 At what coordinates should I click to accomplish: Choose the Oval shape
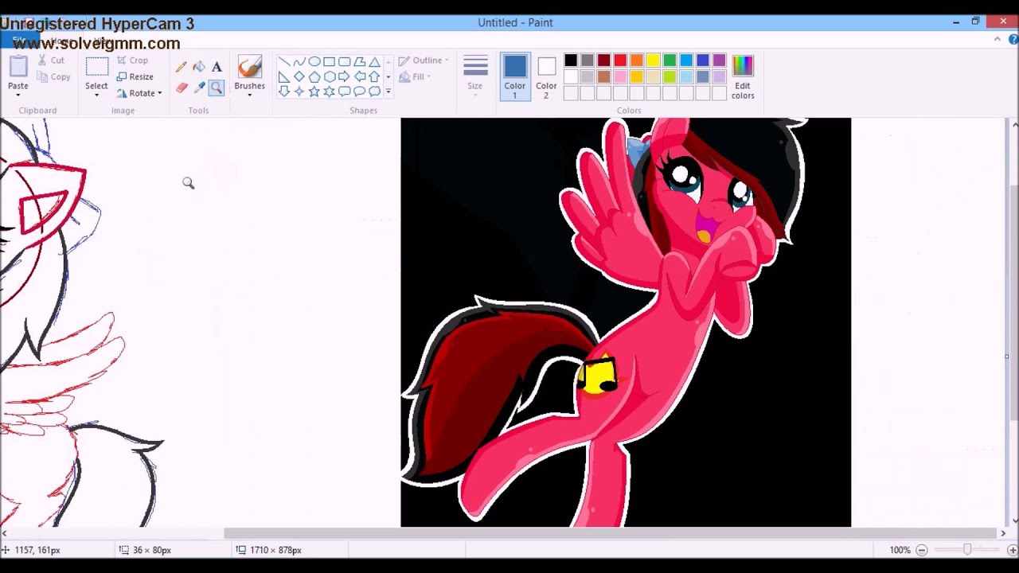[x=314, y=61]
